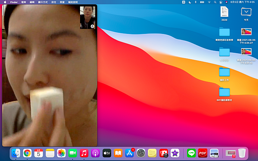Open the Notes app in the Dock
Image resolution: width=258 pixels, height=161 pixels.
coord(50,153)
